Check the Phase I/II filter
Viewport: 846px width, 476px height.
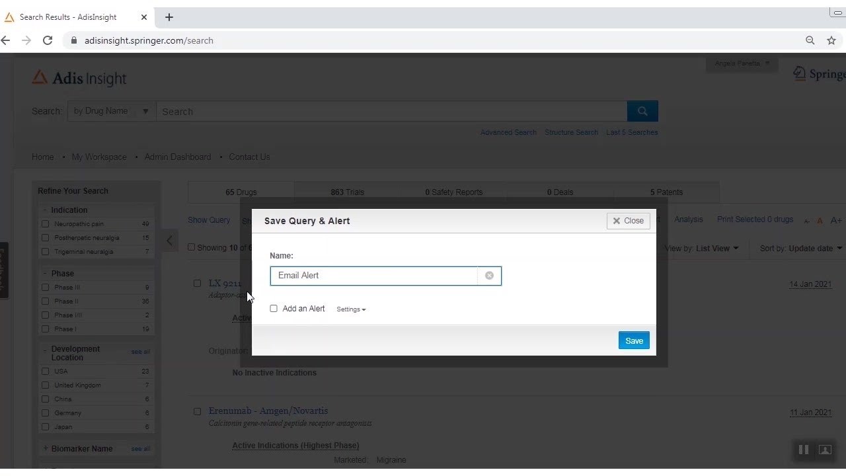(45, 315)
